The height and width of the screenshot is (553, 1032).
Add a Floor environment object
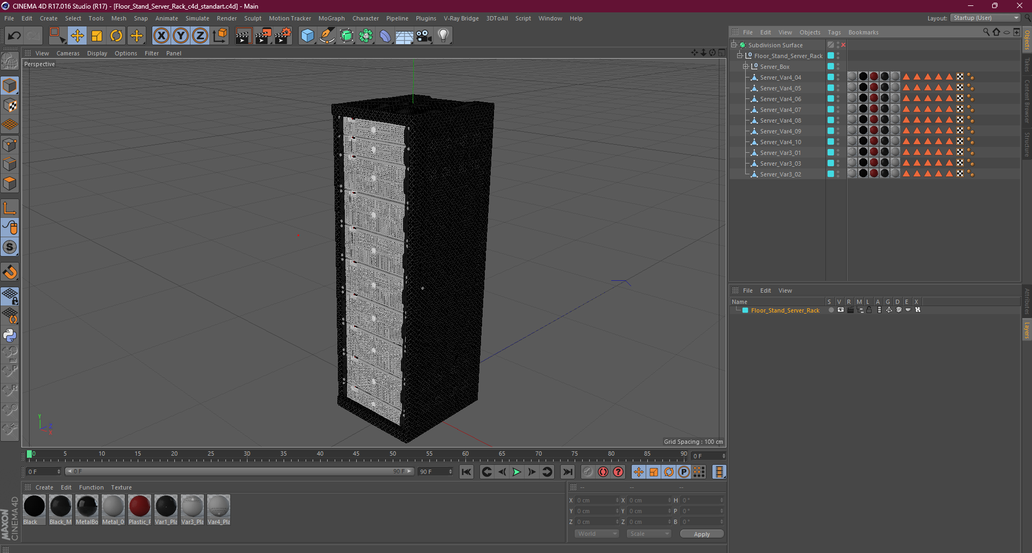[x=405, y=36]
